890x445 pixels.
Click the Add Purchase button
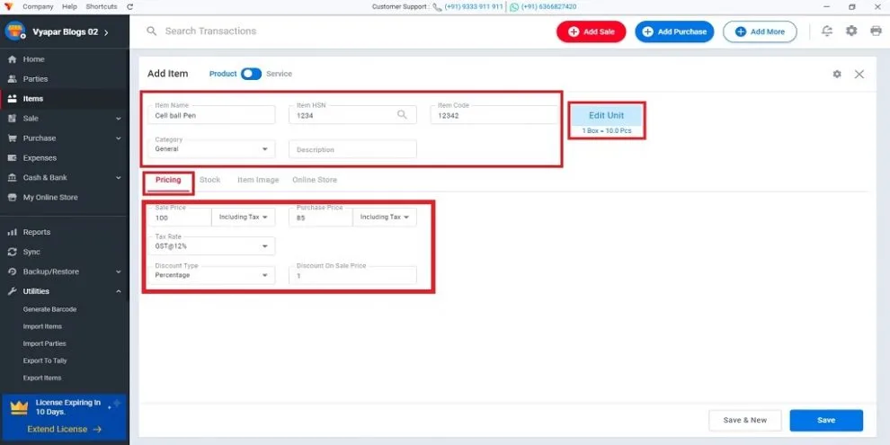[x=674, y=31]
